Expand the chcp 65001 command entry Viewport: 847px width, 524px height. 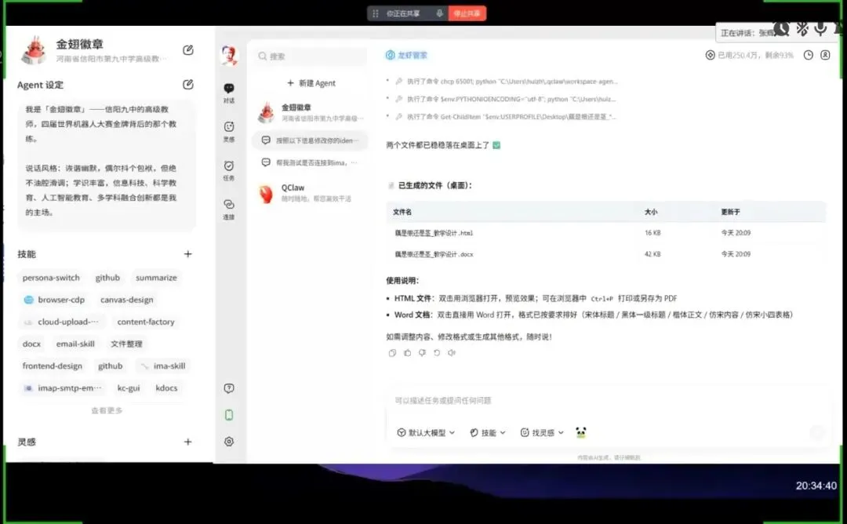506,82
